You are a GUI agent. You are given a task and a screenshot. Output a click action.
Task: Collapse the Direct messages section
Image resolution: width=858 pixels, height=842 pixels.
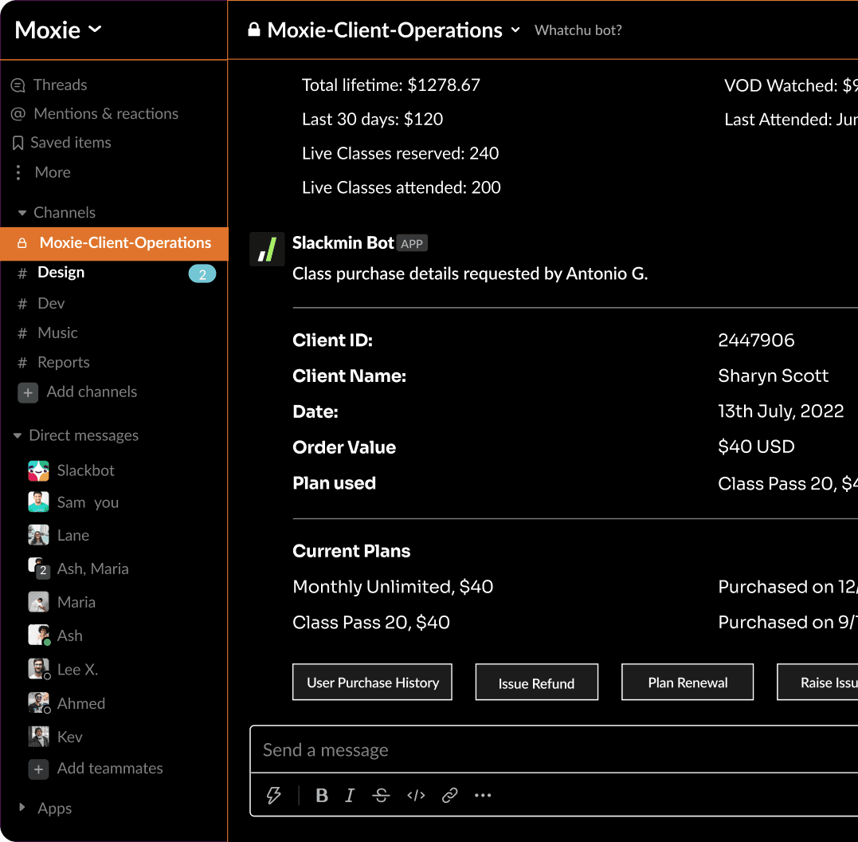[x=18, y=436]
